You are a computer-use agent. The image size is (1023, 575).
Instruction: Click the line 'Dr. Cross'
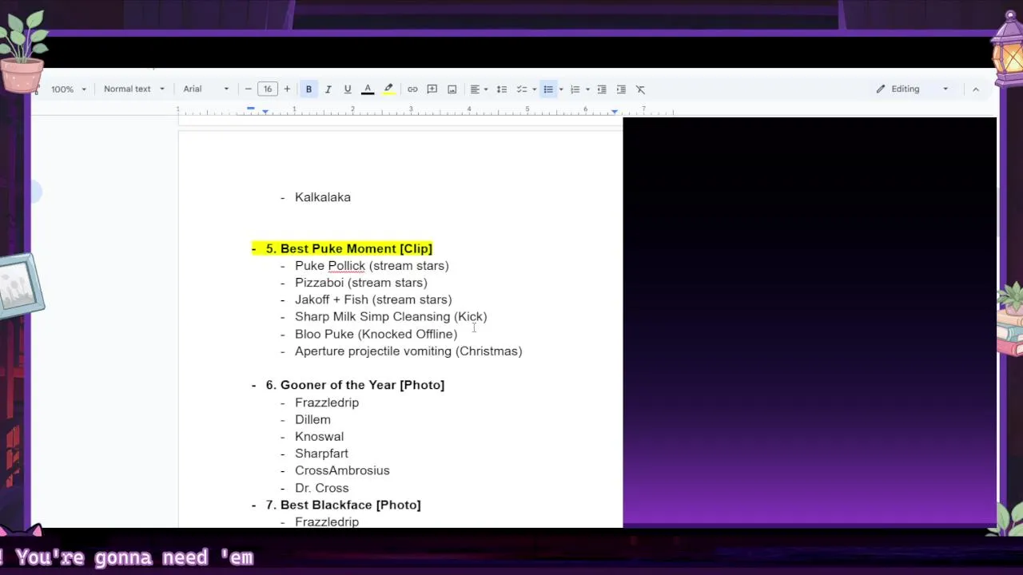(x=321, y=488)
